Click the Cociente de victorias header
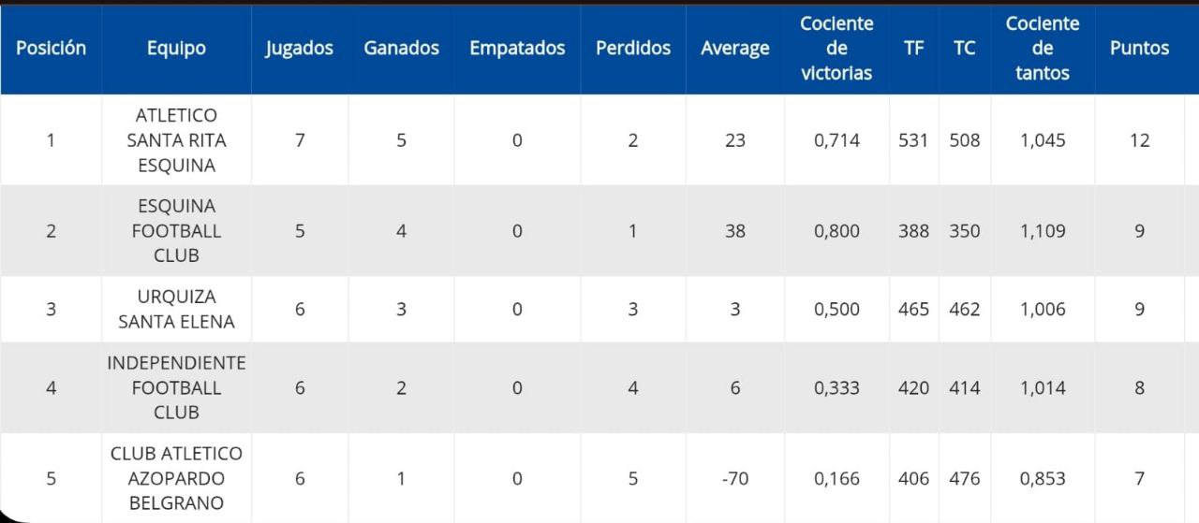This screenshot has height=523, width=1199. coord(836,49)
